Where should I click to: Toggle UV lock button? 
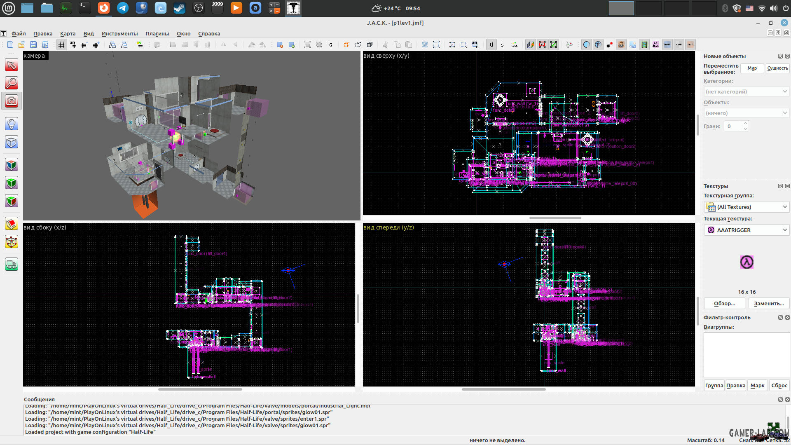[x=514, y=44]
